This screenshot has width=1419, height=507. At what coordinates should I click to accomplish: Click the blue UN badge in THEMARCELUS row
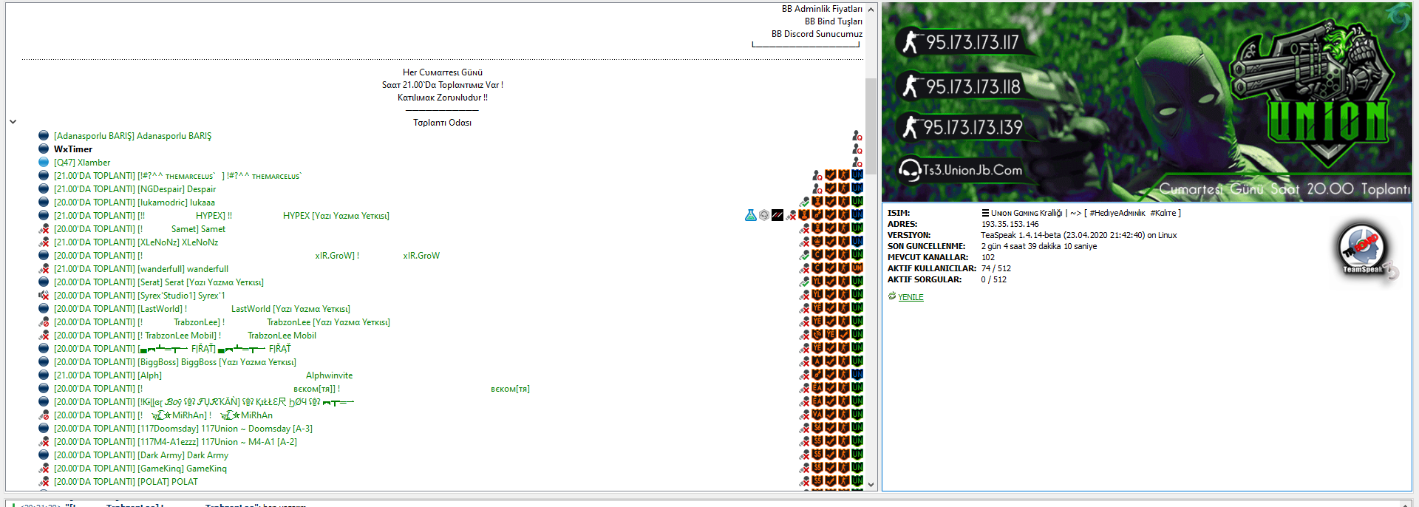(857, 175)
